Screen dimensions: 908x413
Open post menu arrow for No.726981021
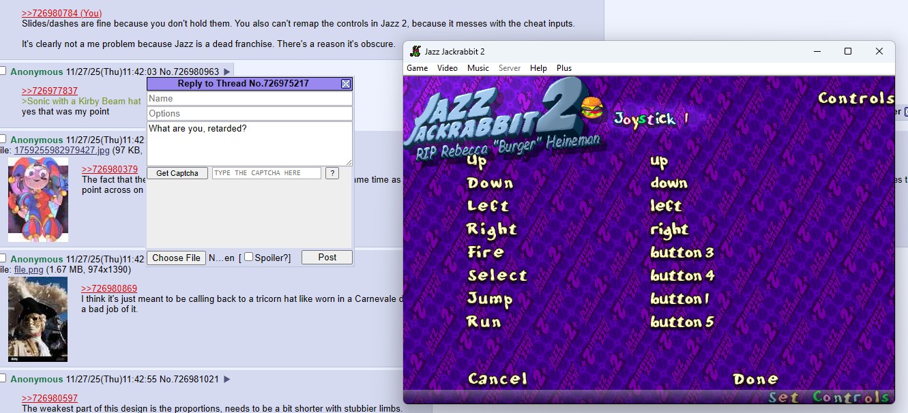(x=227, y=379)
